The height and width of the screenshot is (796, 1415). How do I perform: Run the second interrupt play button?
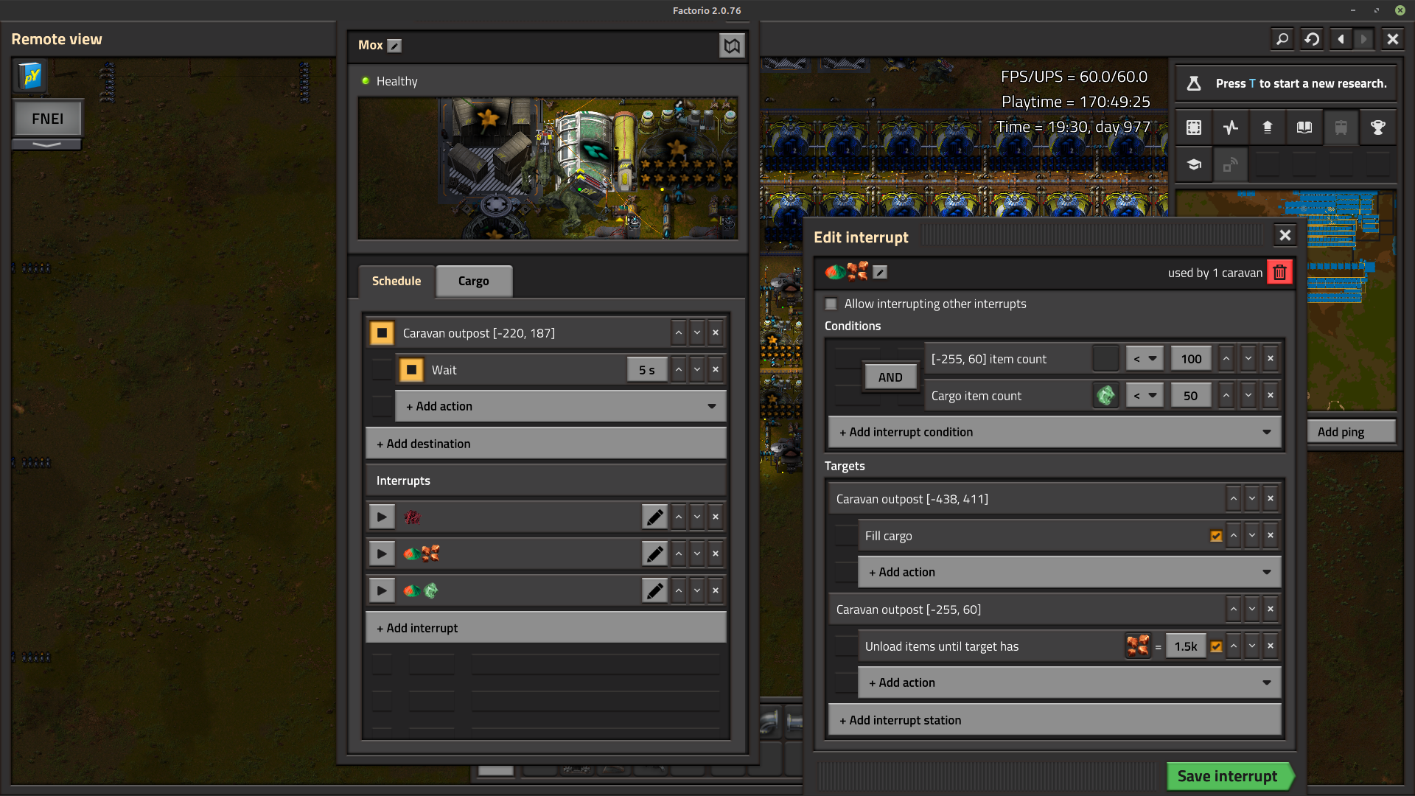click(382, 554)
